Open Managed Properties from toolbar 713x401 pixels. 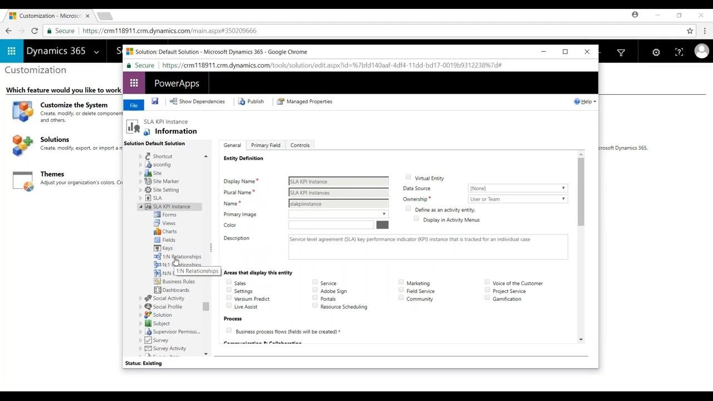(x=305, y=101)
